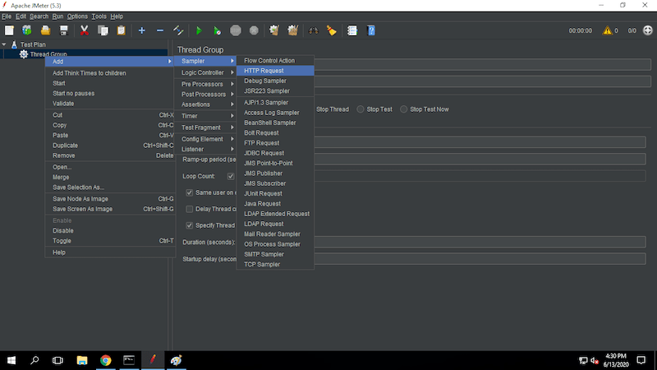Click Validate in context menu

(x=110, y=104)
